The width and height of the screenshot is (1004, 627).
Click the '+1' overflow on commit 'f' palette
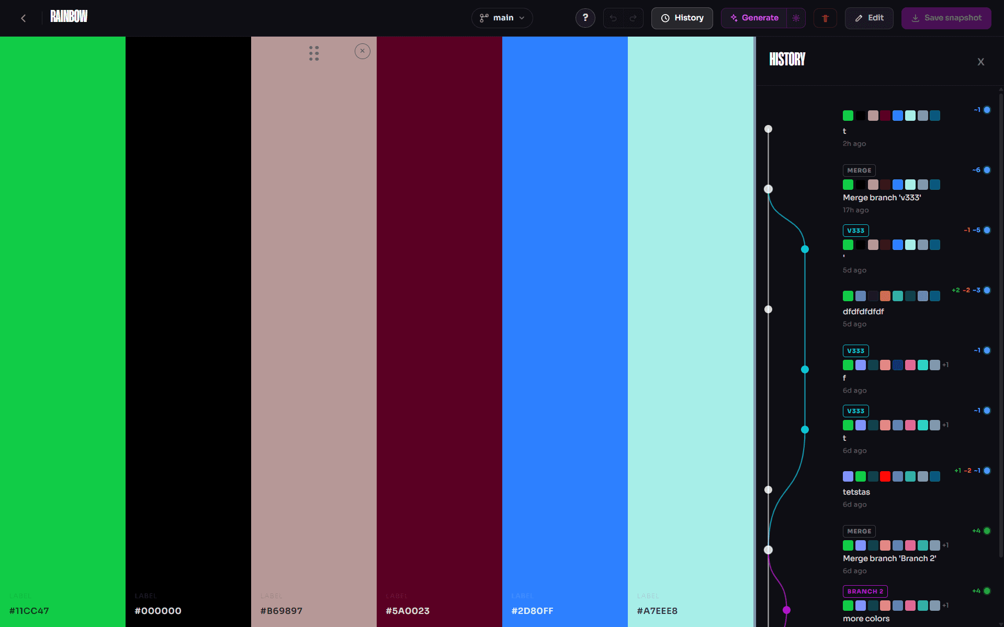pos(945,365)
